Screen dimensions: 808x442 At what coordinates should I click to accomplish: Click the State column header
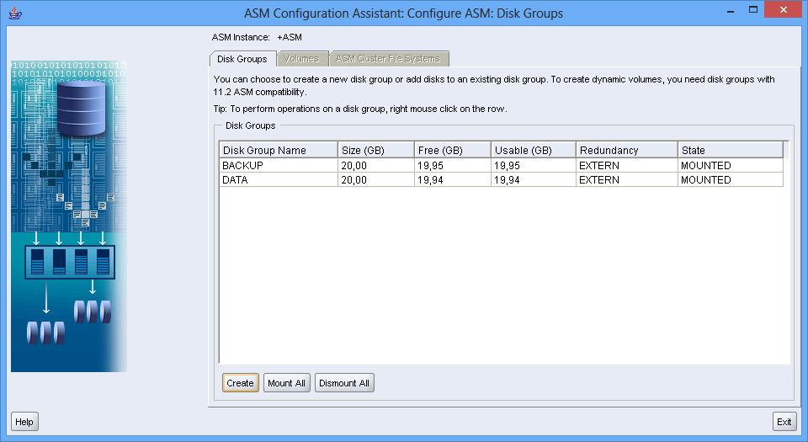coord(731,150)
